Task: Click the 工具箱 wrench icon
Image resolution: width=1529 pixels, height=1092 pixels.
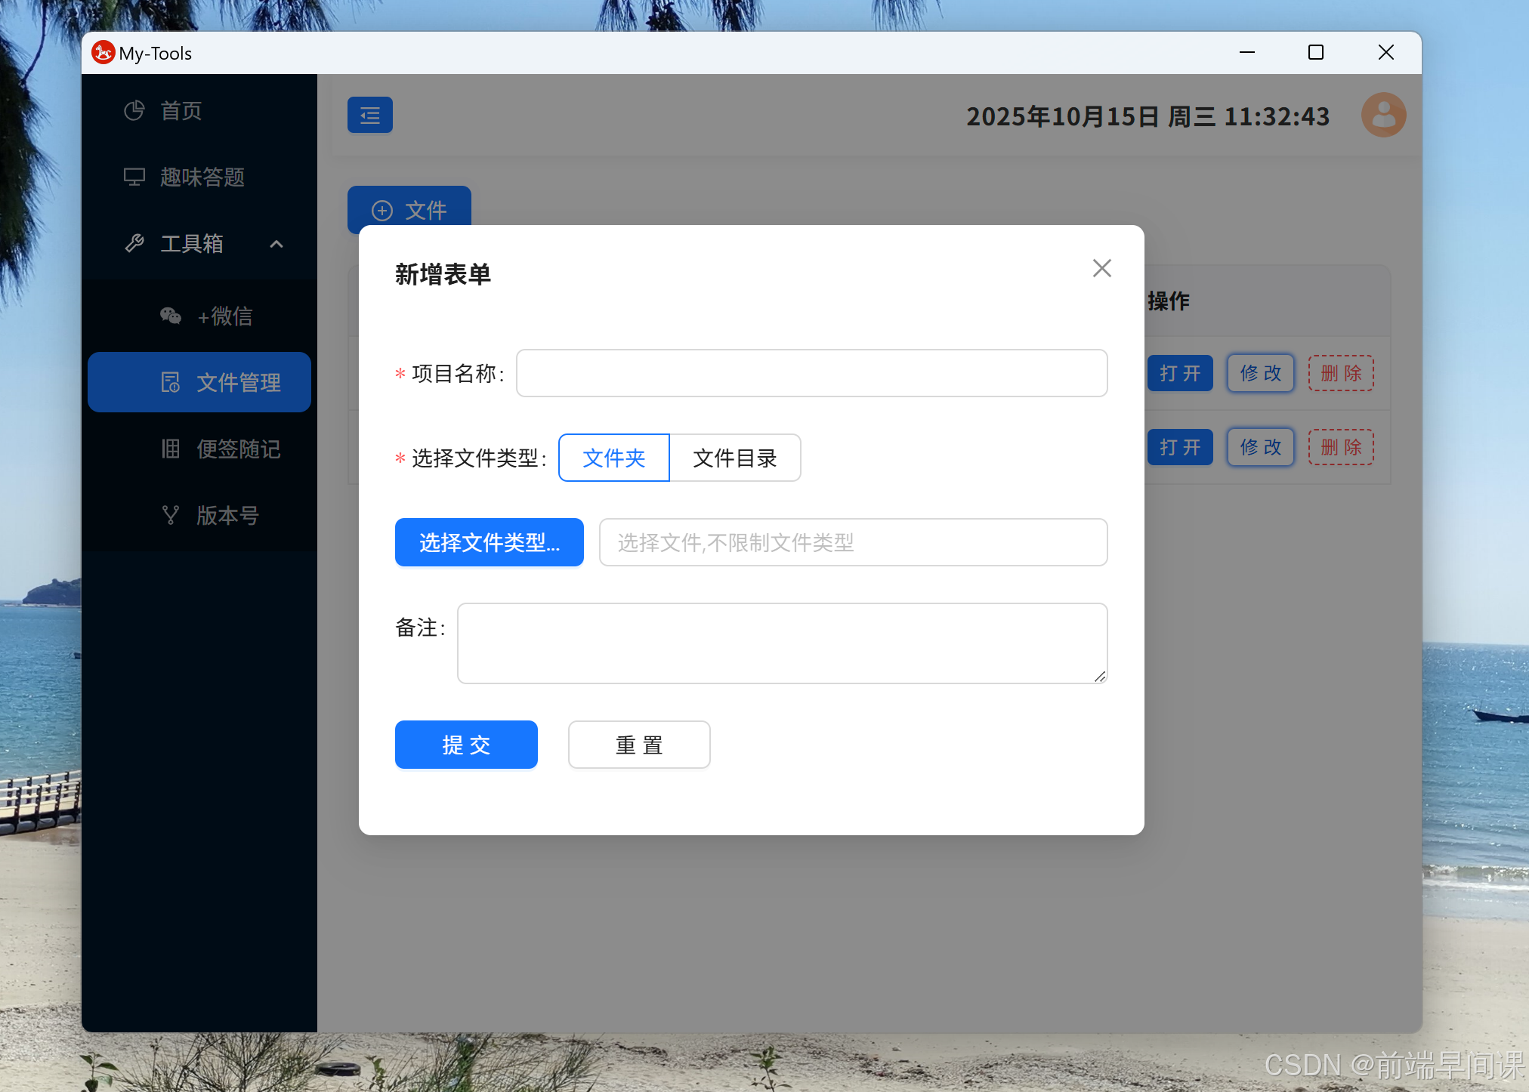Action: click(x=134, y=243)
